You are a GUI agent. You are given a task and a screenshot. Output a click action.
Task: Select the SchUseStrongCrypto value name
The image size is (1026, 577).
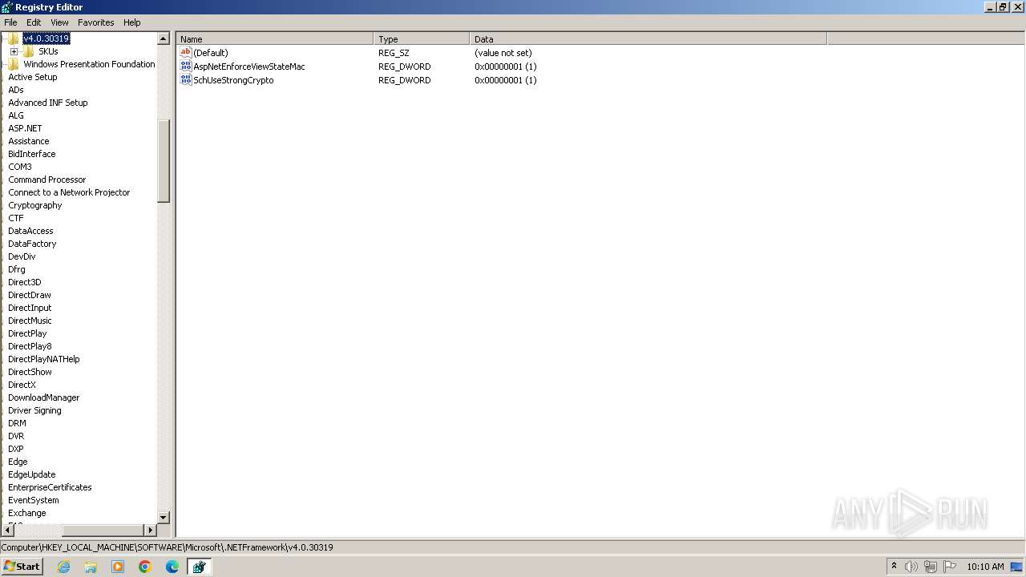pyautogui.click(x=233, y=80)
